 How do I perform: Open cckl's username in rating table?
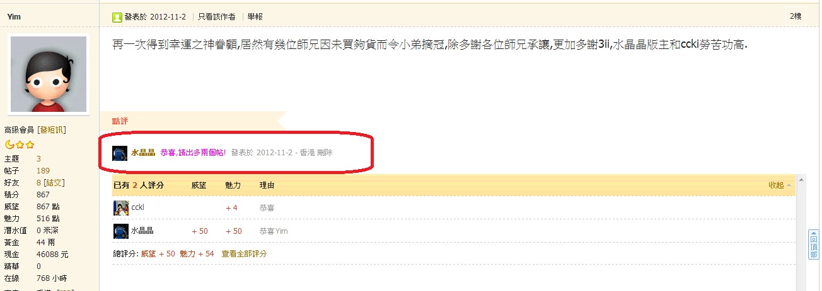point(138,207)
